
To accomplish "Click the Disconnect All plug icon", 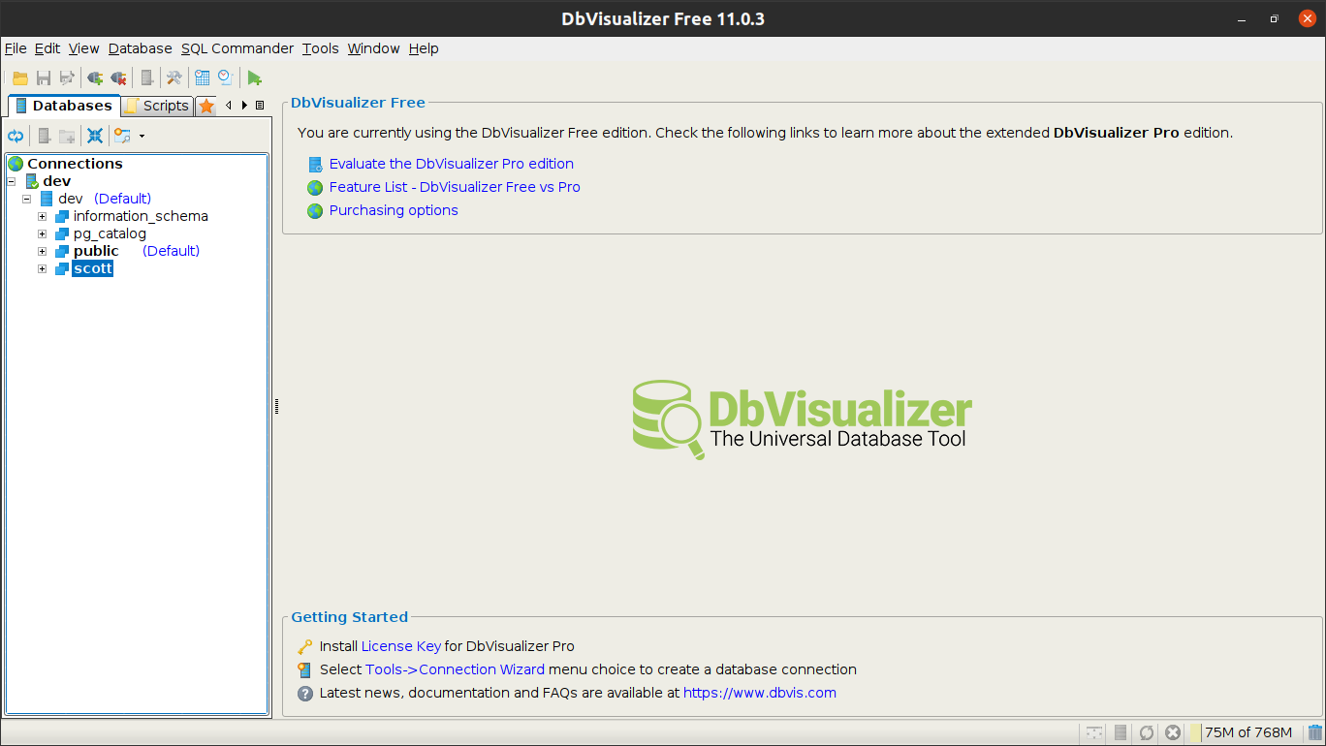I will (x=118, y=78).
